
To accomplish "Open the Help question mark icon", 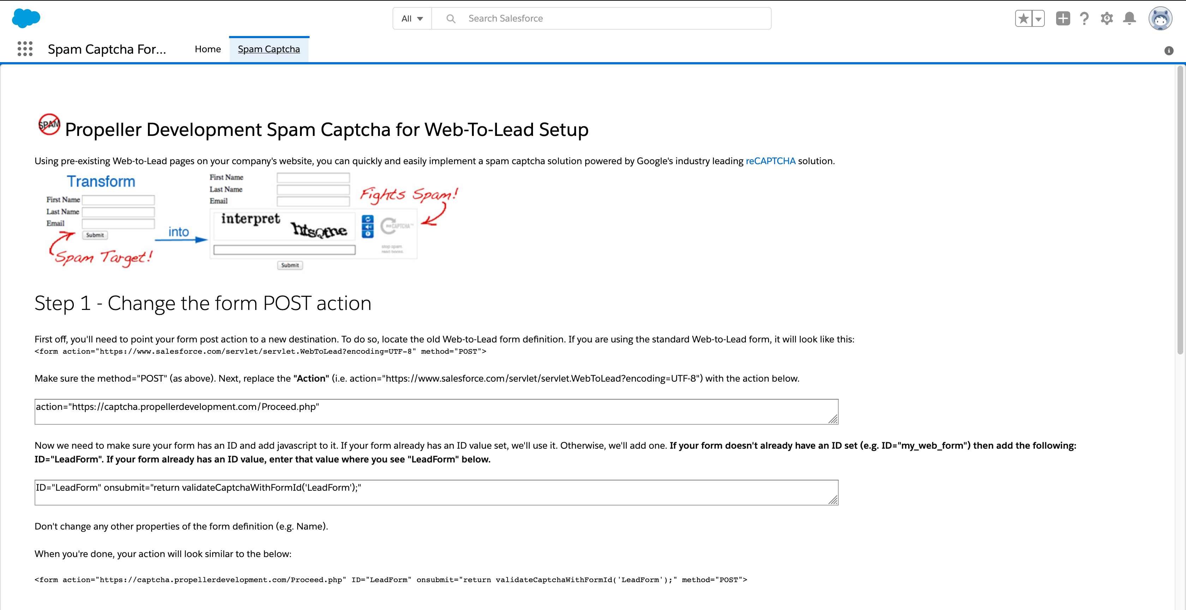I will [1084, 18].
